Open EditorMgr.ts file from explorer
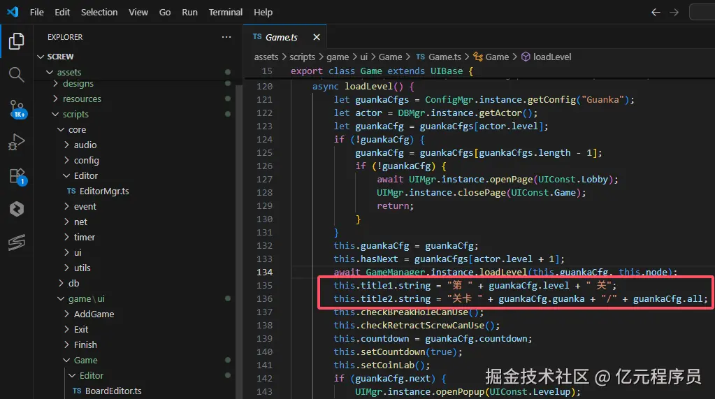This screenshot has height=399, width=715. click(x=103, y=191)
